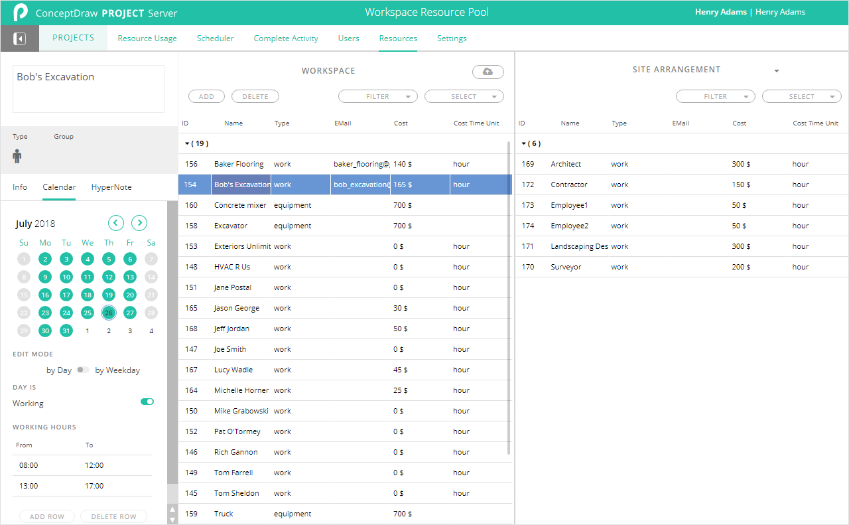
Task: Open the HyperNote tab
Action: [x=111, y=187]
